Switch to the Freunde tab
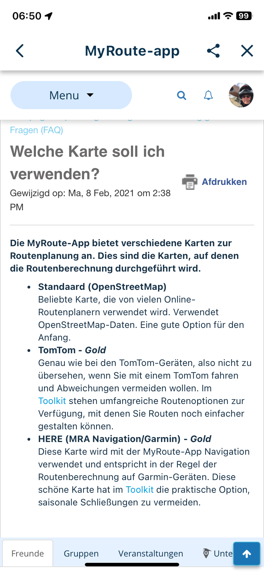Screen dimensions: 264x572 tap(28, 553)
